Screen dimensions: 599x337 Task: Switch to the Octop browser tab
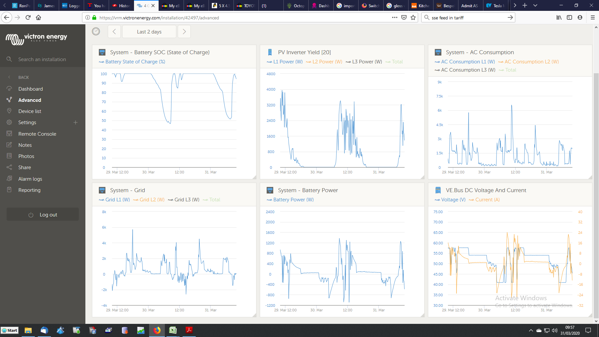[296, 6]
